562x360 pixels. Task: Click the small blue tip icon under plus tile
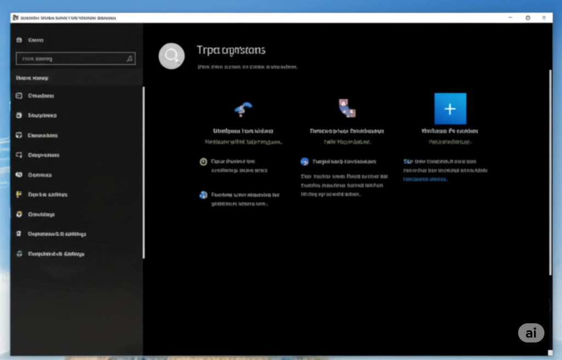tap(407, 162)
